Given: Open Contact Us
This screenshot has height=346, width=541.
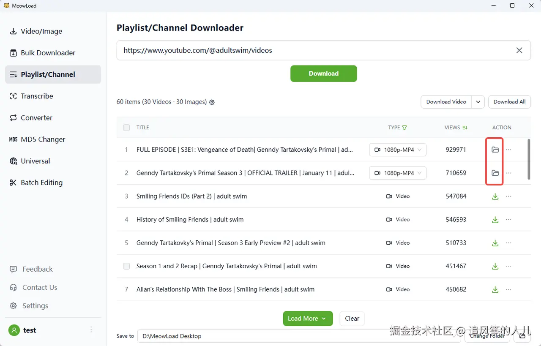Looking at the screenshot, I should tap(34, 287).
